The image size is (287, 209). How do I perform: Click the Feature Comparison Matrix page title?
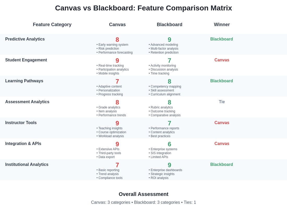tap(143, 8)
